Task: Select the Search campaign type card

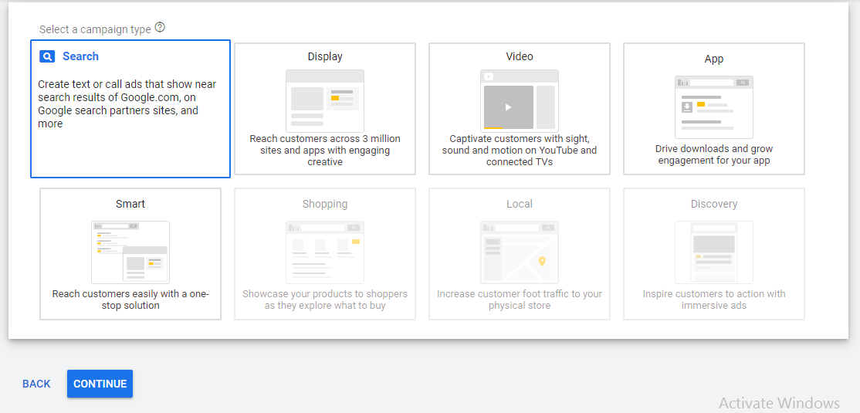Action: tap(130, 109)
